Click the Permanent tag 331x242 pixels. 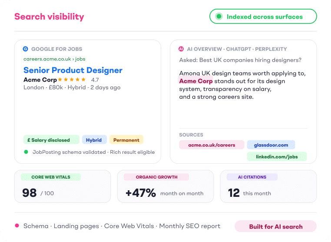pos(126,140)
